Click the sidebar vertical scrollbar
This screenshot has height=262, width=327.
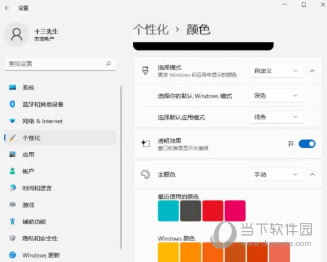pos(121,167)
